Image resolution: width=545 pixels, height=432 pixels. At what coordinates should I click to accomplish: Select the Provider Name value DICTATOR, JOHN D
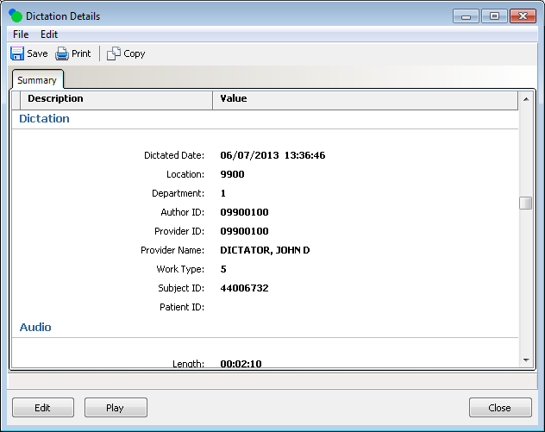(x=265, y=250)
